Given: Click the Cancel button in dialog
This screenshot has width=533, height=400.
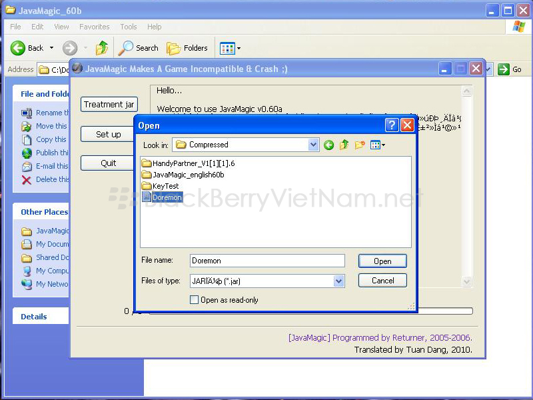Looking at the screenshot, I should click(x=382, y=281).
